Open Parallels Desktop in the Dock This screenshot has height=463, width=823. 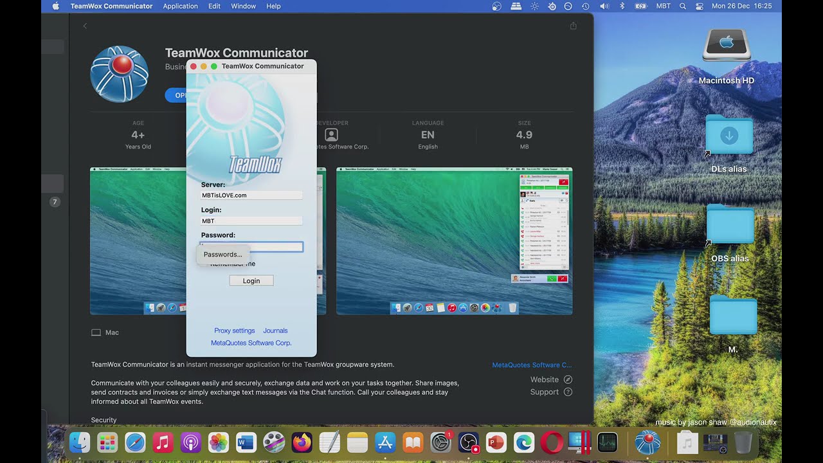[x=579, y=442]
